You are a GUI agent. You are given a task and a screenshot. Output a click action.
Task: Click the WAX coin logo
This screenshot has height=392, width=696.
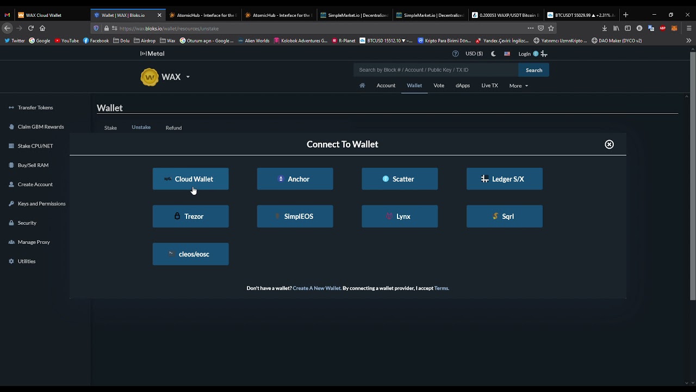click(x=149, y=77)
